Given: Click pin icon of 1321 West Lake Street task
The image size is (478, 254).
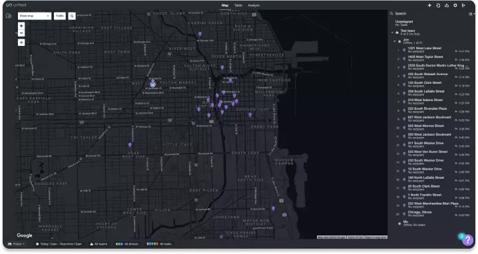Looking at the screenshot, I should pyautogui.click(x=404, y=50).
